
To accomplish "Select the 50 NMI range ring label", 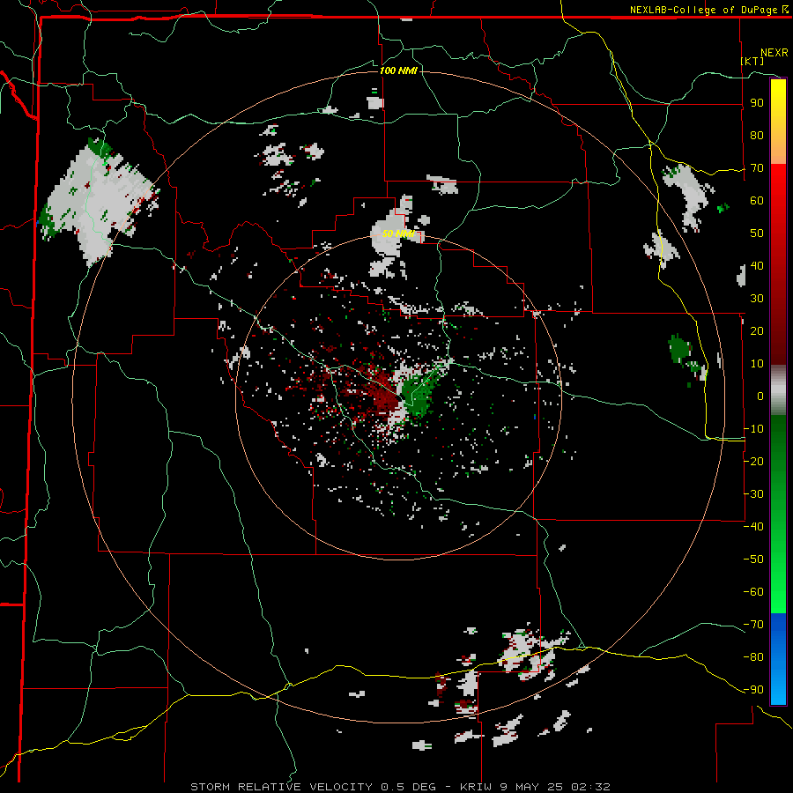I will [398, 233].
